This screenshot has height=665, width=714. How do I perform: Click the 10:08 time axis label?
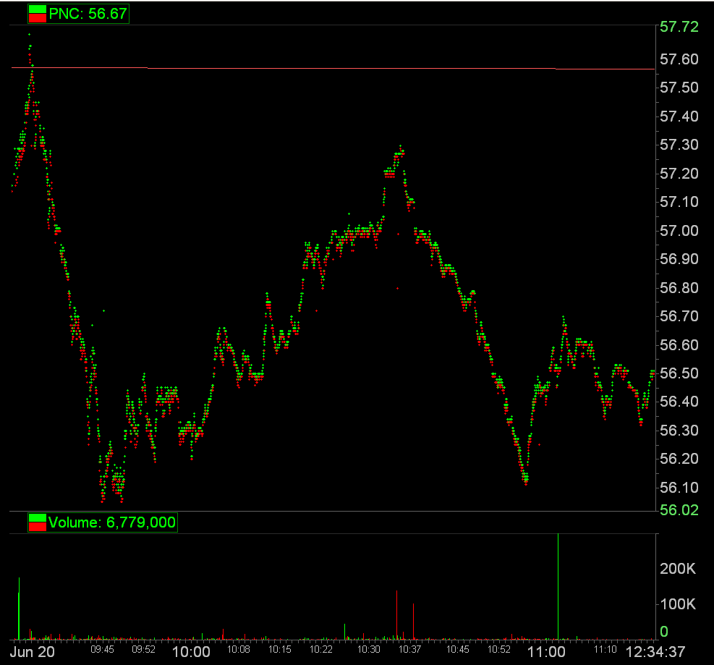click(239, 650)
